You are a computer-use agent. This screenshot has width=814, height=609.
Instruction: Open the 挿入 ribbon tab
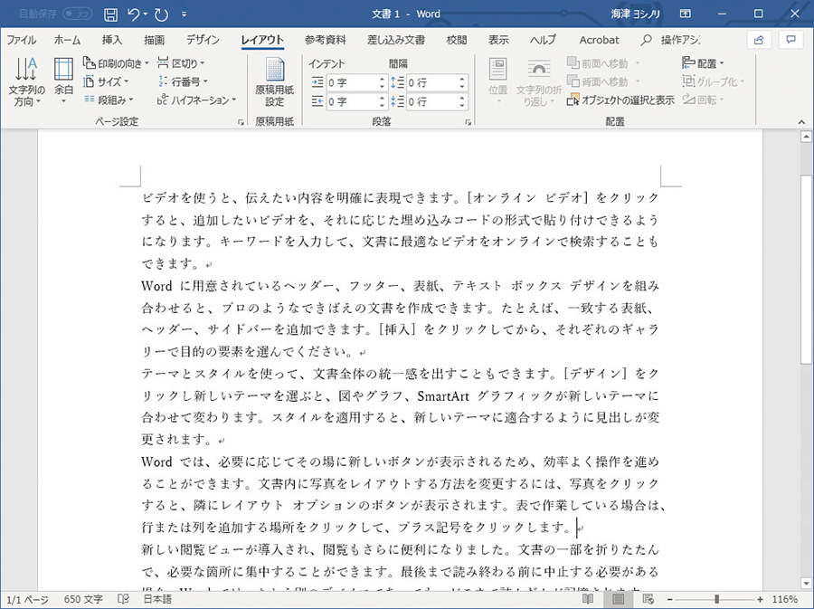(x=112, y=40)
